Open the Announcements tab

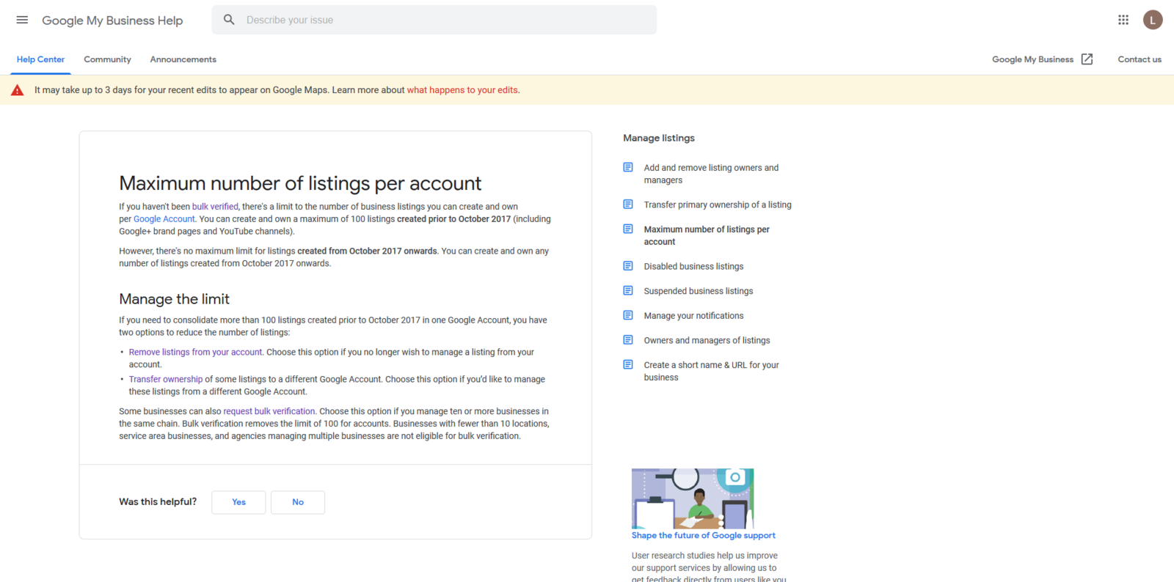point(183,59)
